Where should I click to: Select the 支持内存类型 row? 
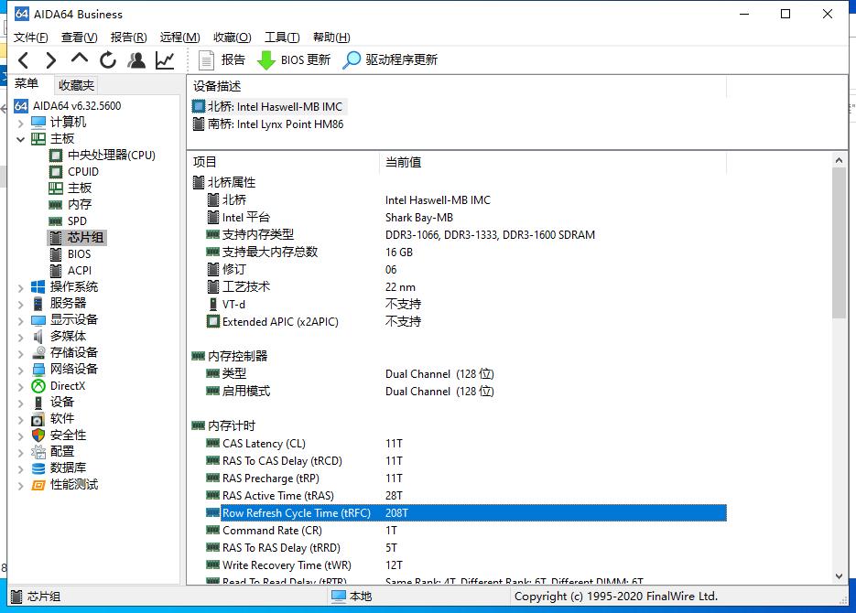[459, 235]
